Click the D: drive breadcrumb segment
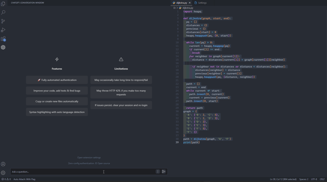The image size is (327, 182). tap(175, 8)
